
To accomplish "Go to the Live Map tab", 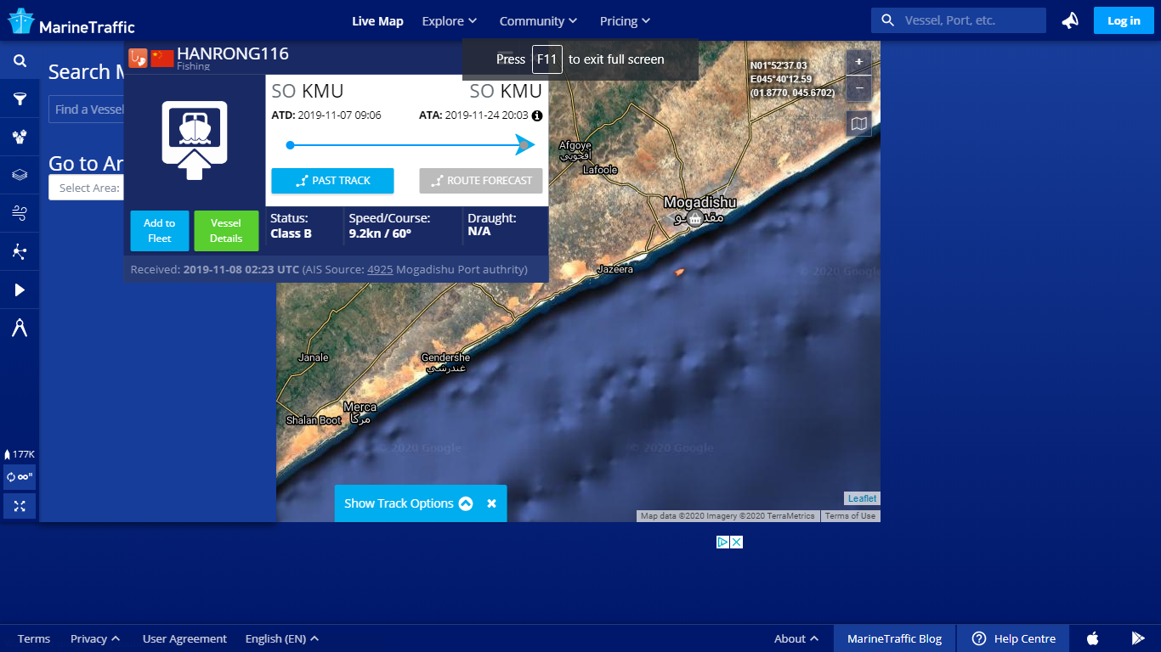I will coord(377,21).
